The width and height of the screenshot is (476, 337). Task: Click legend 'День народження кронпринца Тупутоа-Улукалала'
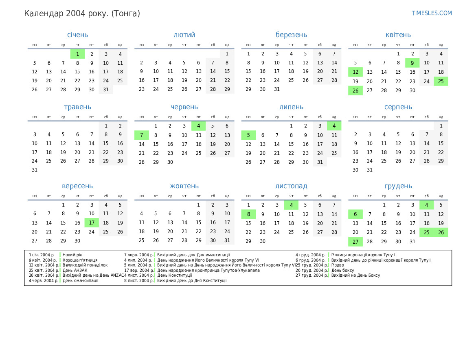(x=208, y=270)
